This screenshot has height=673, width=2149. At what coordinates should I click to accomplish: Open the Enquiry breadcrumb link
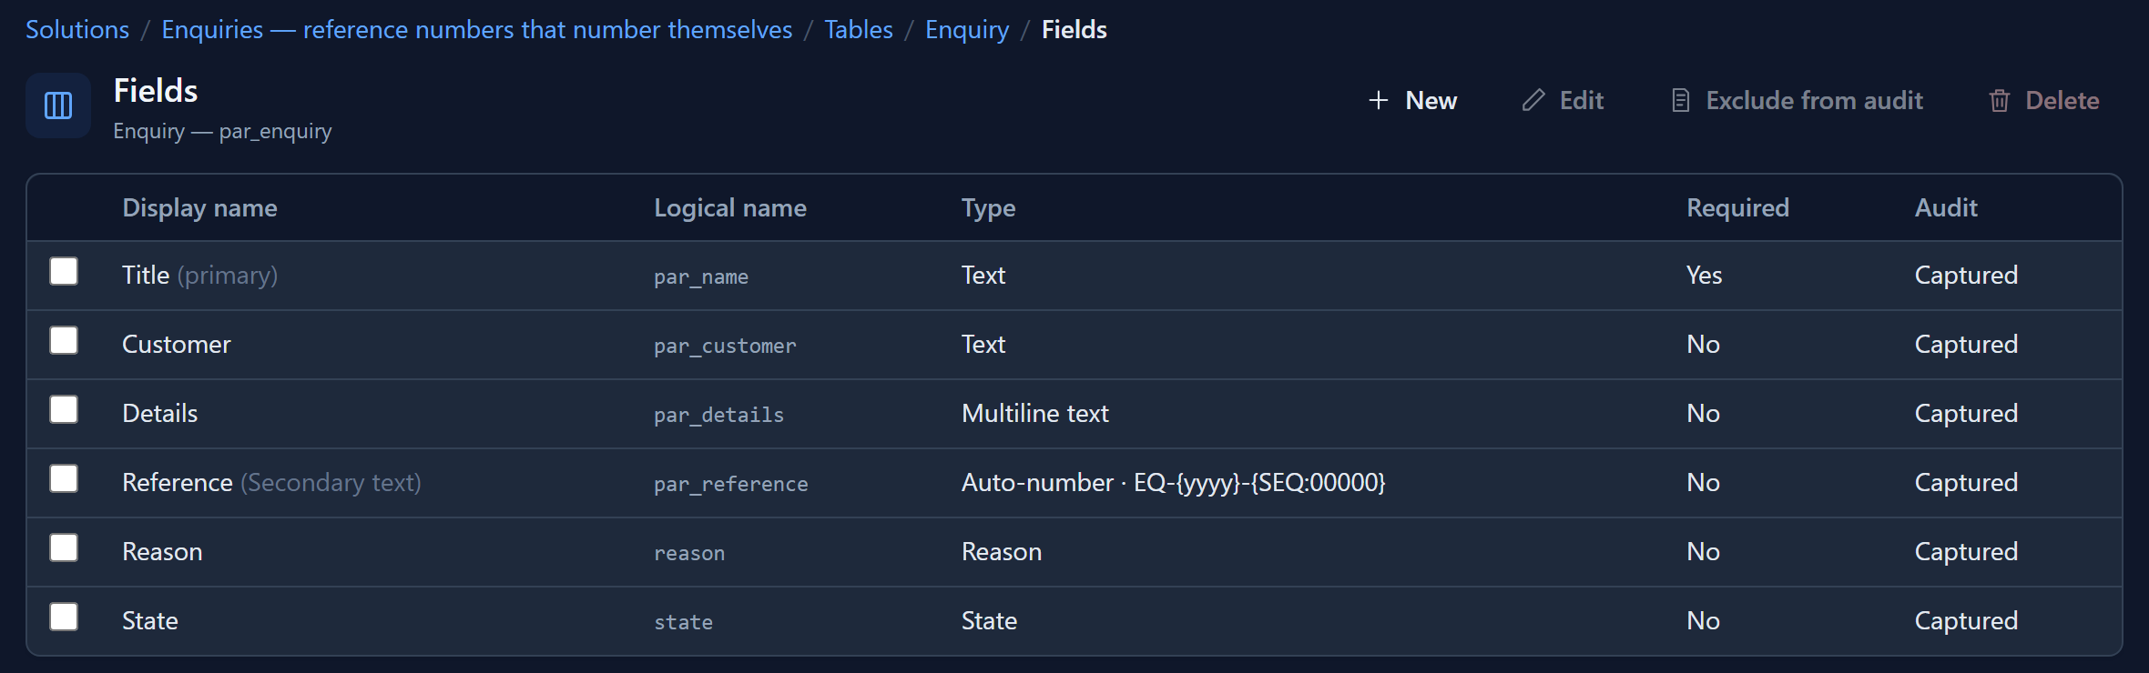click(x=967, y=30)
